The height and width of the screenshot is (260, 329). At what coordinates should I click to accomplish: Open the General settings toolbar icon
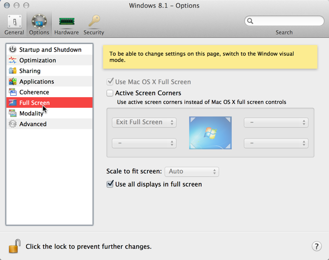[x=14, y=22]
